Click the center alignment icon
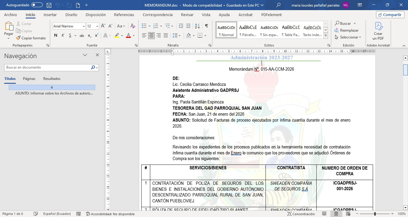The image size is (408, 217). tap(151, 35)
